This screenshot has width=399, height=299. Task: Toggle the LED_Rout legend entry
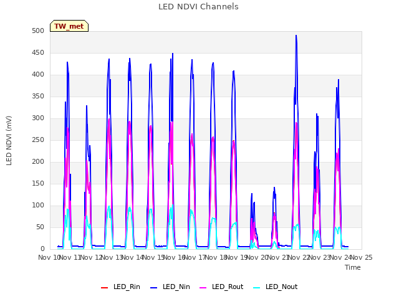point(221,287)
